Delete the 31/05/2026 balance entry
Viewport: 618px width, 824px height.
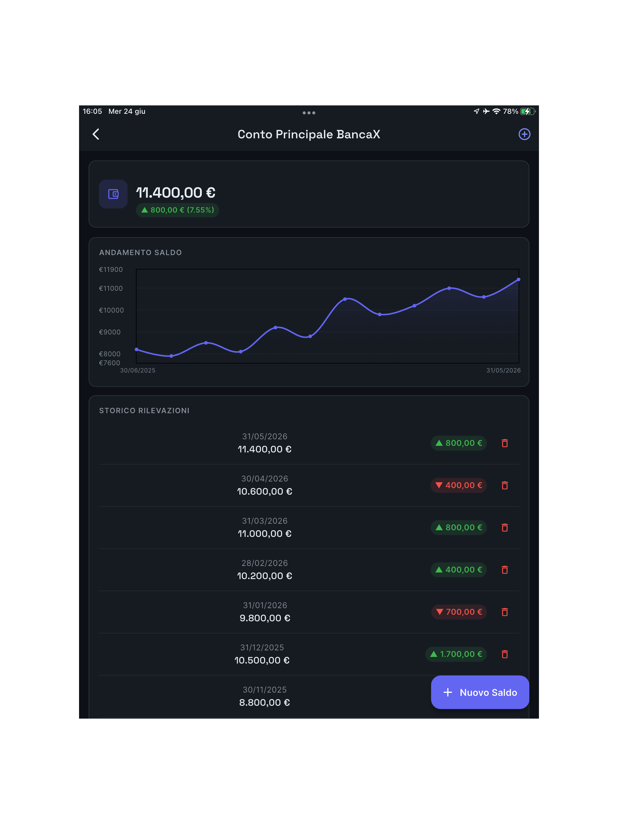click(x=505, y=443)
